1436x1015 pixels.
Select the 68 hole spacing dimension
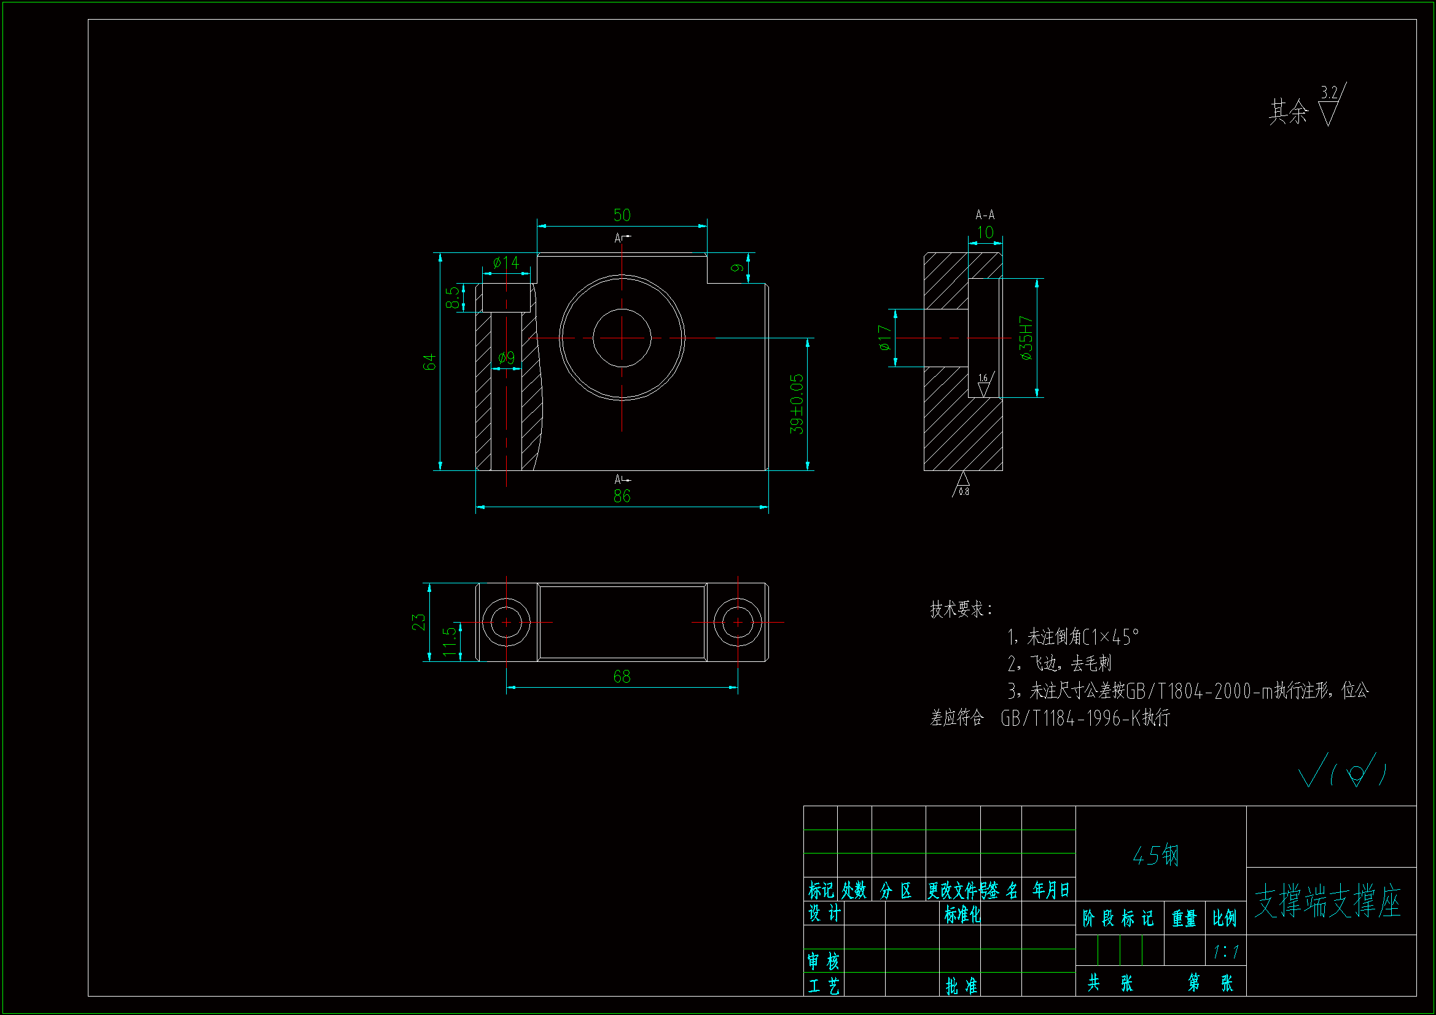pos(622,677)
